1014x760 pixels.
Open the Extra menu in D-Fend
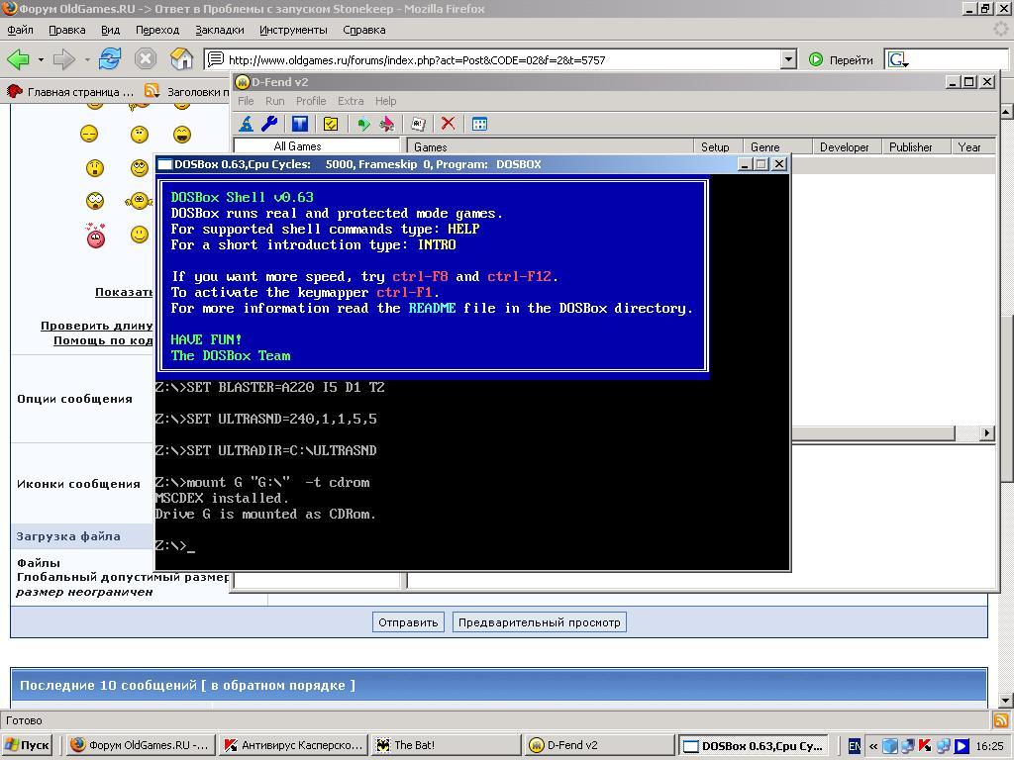click(x=351, y=101)
